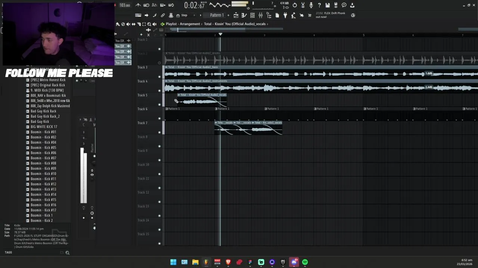Viewport: 478px width, 268px height.
Task: Click the search magnifier in browser TAGS bar
Action: click(68, 253)
